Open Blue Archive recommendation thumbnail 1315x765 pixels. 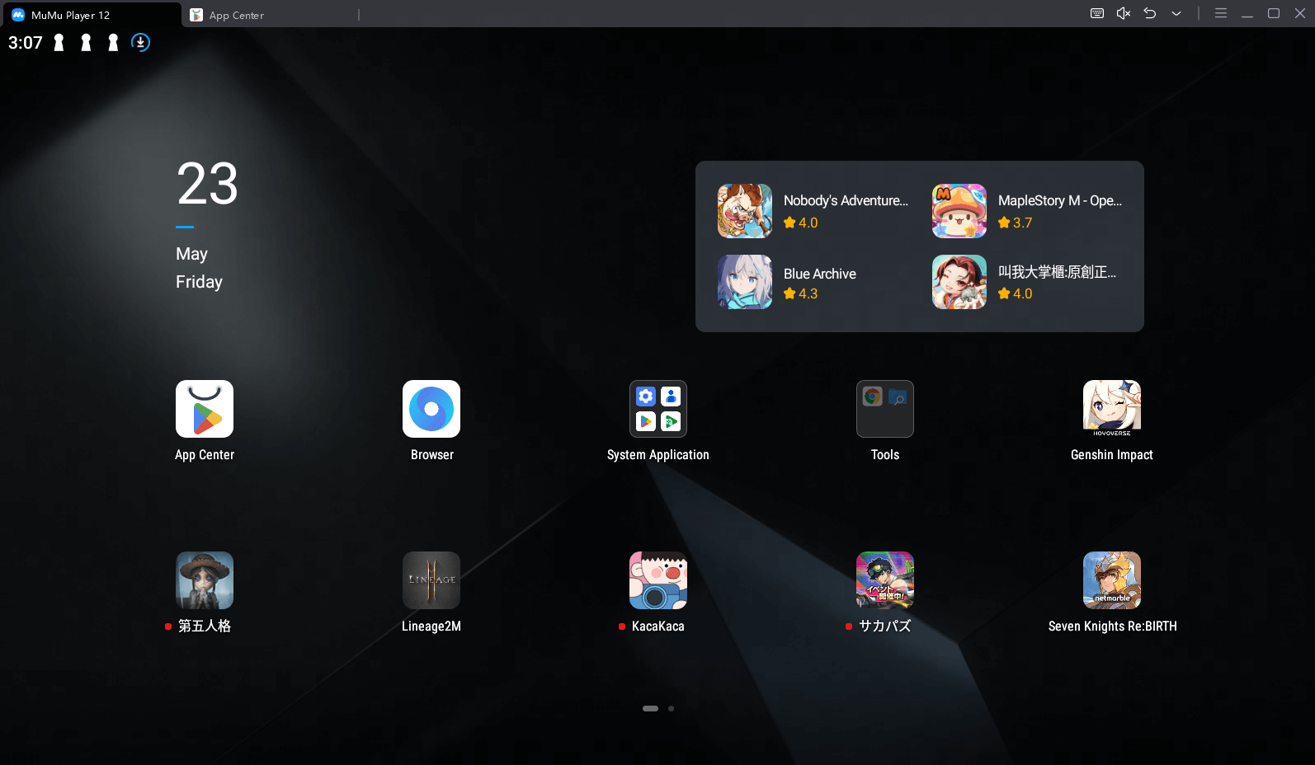click(745, 282)
